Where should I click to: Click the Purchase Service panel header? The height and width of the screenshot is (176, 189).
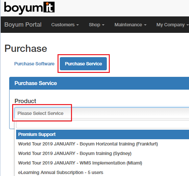point(99,83)
